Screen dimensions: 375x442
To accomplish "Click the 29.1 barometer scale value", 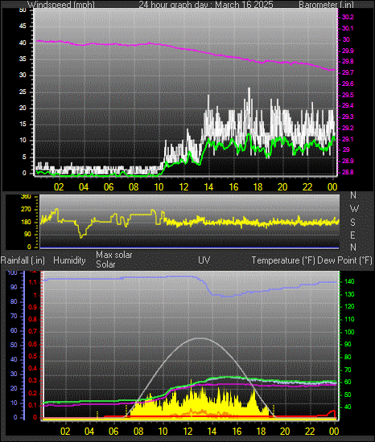I will tap(348, 139).
